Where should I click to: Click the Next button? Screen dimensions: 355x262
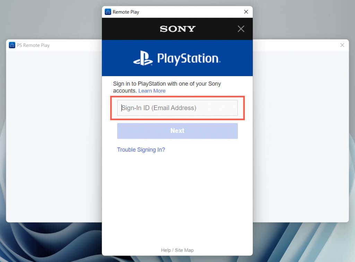pos(177,131)
